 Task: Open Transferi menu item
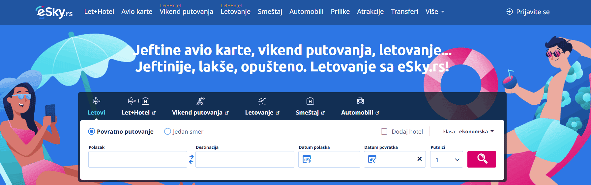(x=404, y=12)
